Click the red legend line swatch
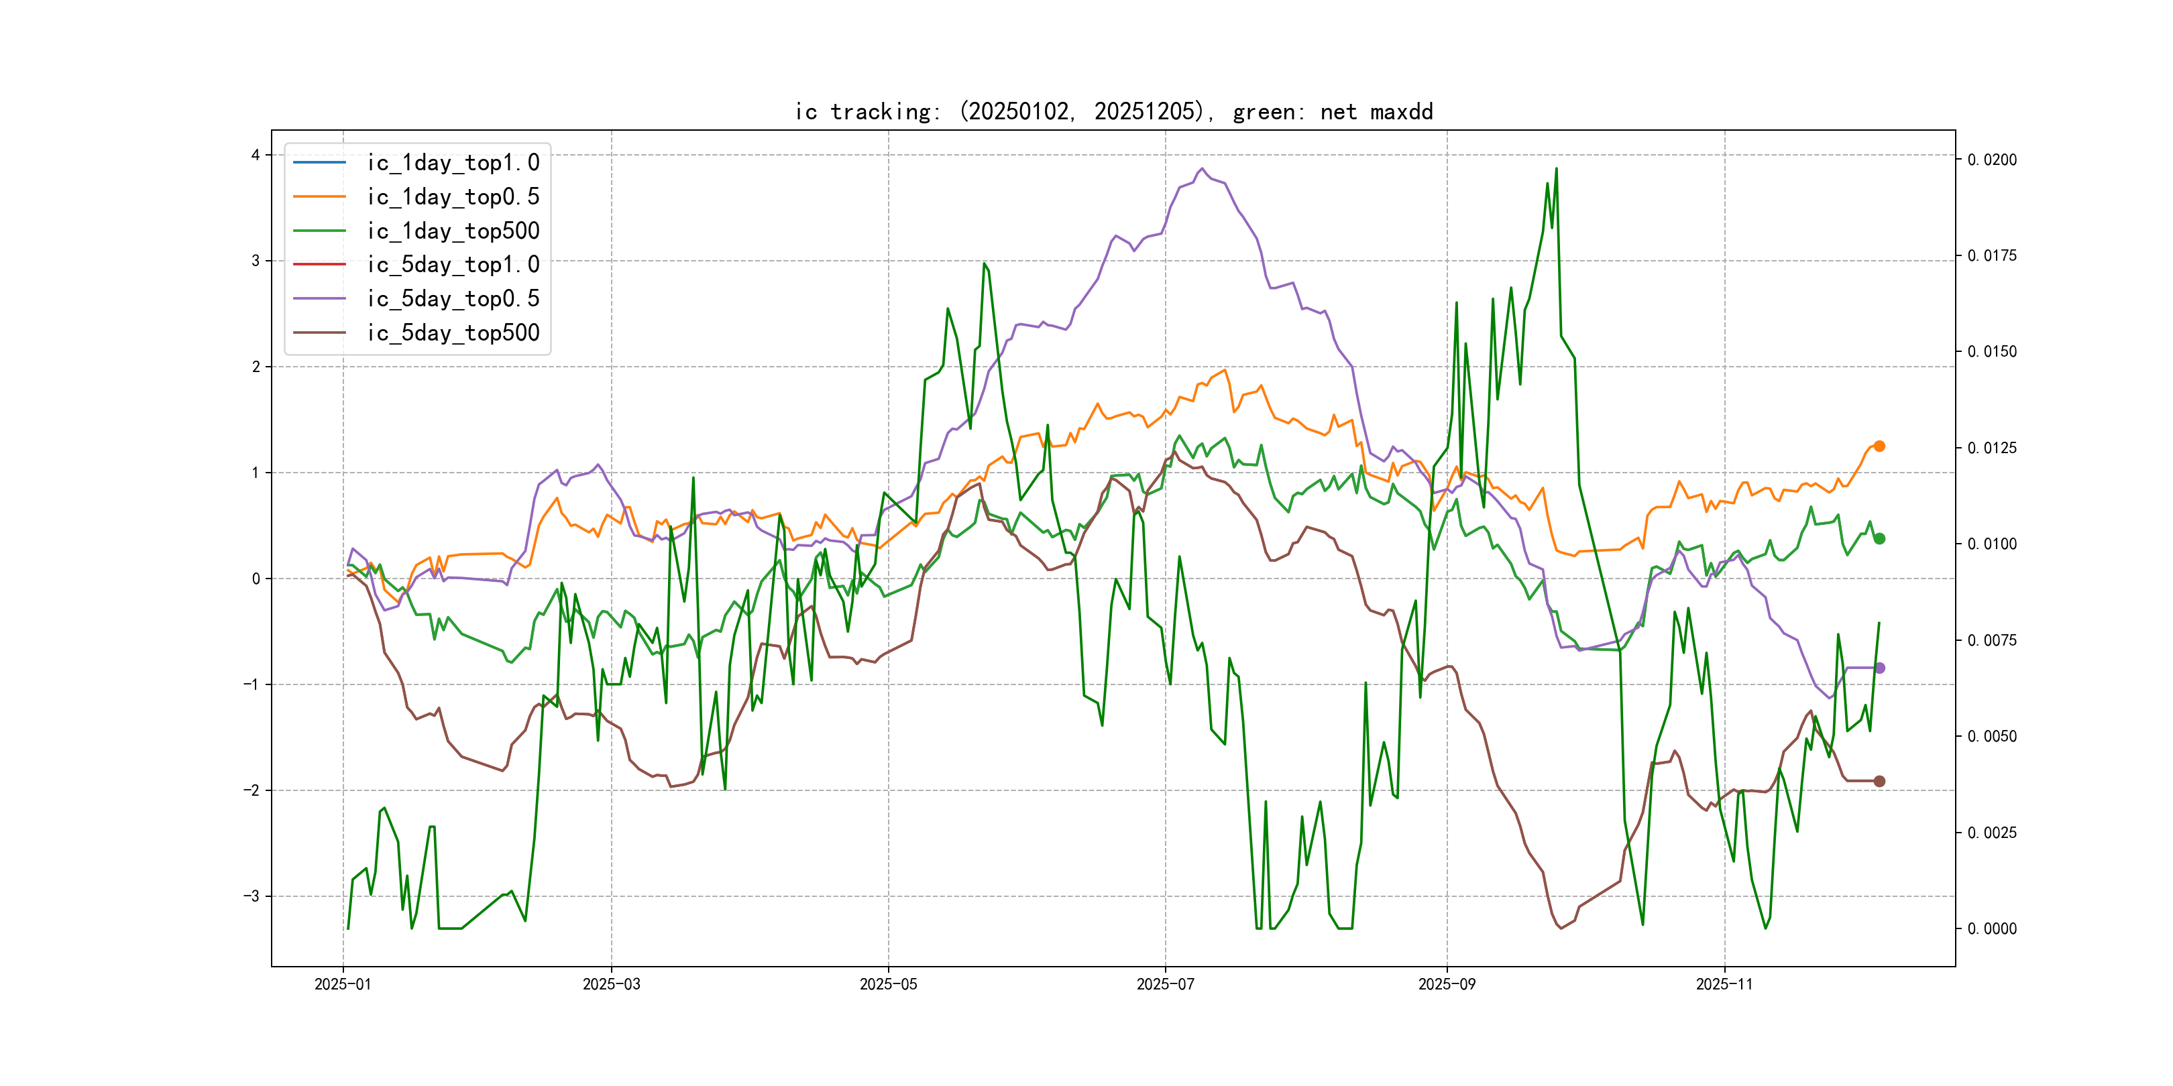The width and height of the screenshot is (2173, 1086). 319,264
